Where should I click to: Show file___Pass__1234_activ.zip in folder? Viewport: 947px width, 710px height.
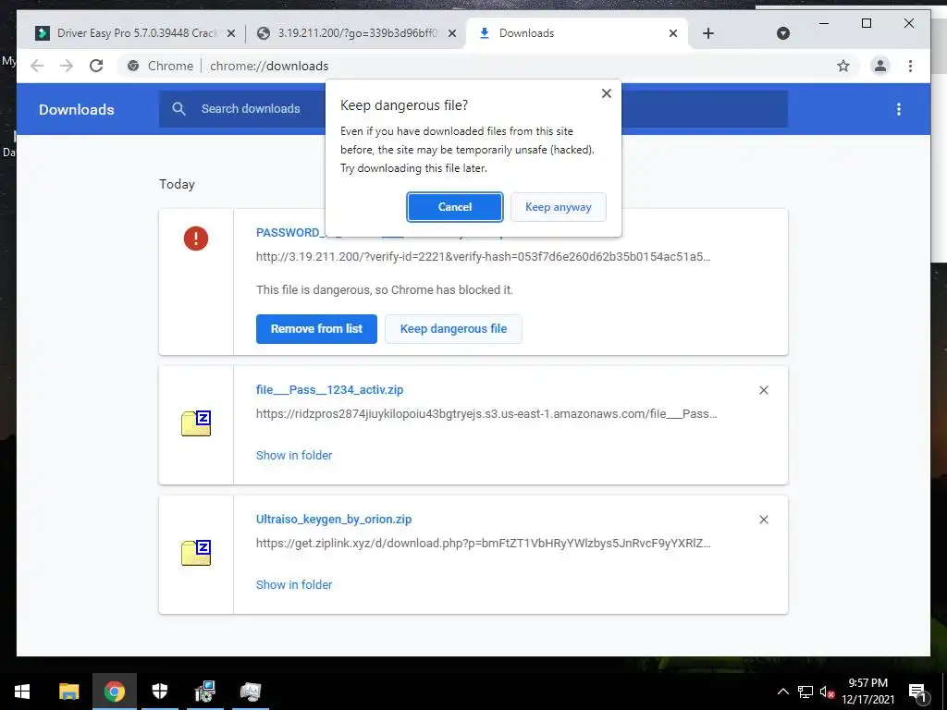pyautogui.click(x=294, y=455)
